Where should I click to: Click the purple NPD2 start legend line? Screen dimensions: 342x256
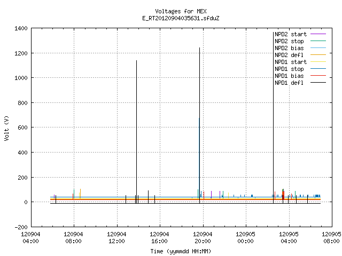318,34
